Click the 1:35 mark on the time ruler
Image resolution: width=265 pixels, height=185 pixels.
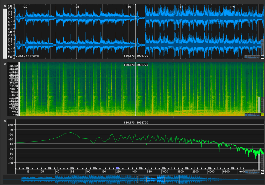[181, 6]
